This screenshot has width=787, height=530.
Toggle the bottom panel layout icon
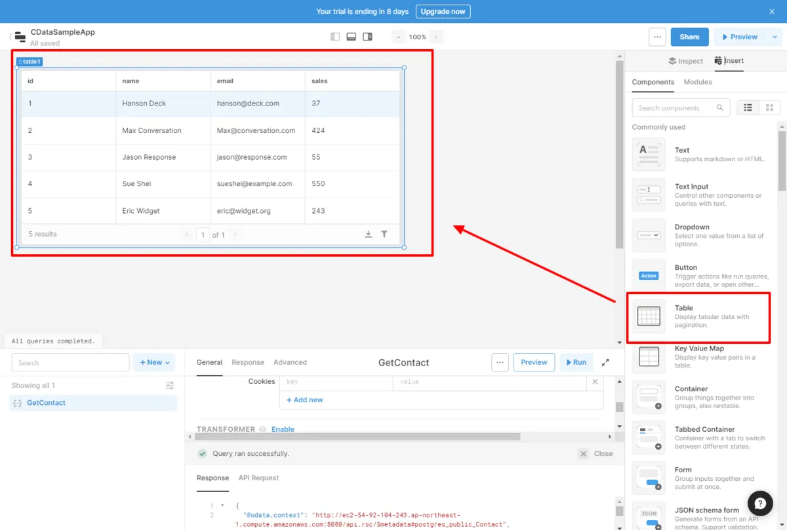click(x=352, y=37)
